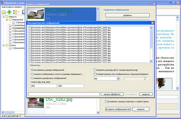The image size is (181, 119).
Task: Enable конвертировать все изображения в формат checkbox
Action: (x=95, y=74)
